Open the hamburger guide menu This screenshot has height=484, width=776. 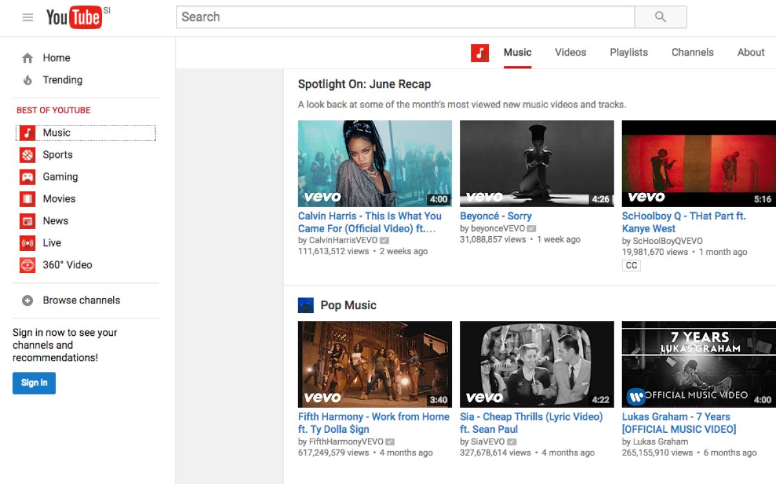tap(28, 17)
